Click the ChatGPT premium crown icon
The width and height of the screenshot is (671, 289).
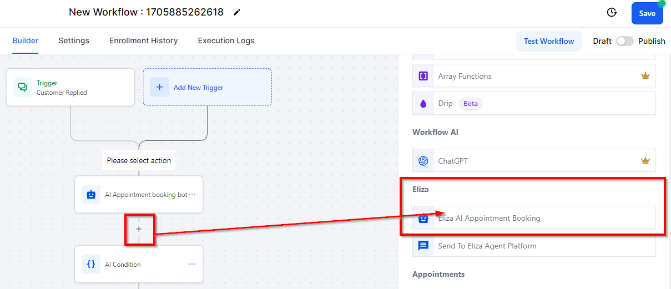click(x=645, y=161)
